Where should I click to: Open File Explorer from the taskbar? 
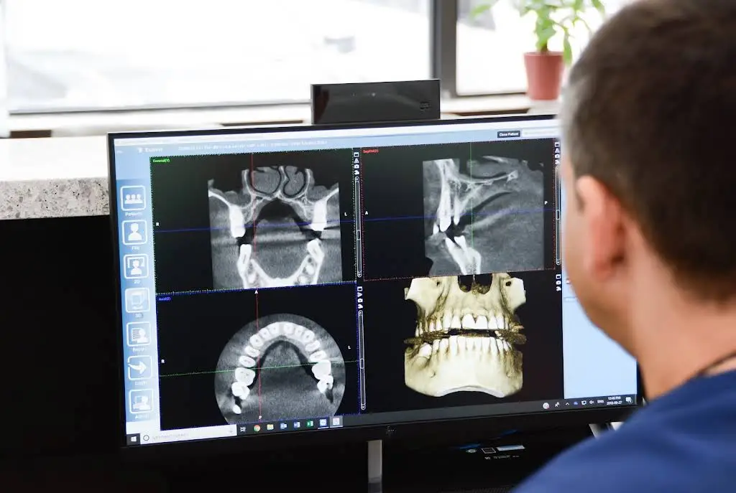(270, 427)
